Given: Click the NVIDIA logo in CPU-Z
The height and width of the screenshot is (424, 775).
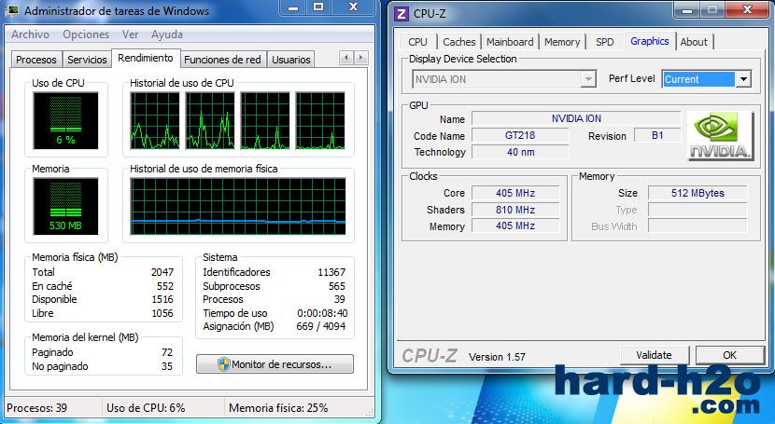Looking at the screenshot, I should click(x=720, y=135).
